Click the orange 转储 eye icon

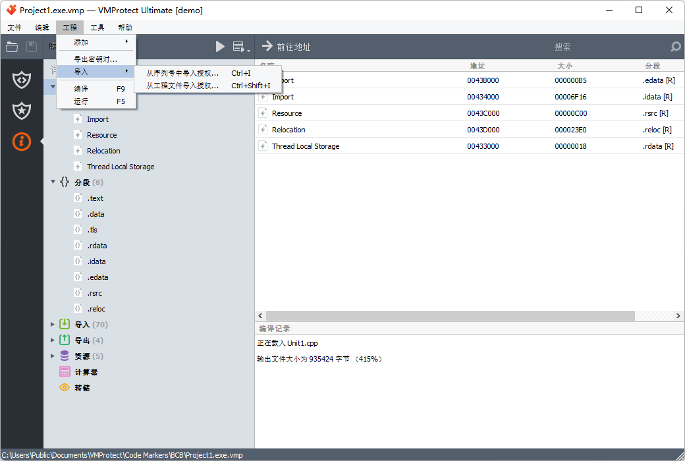pyautogui.click(x=65, y=387)
